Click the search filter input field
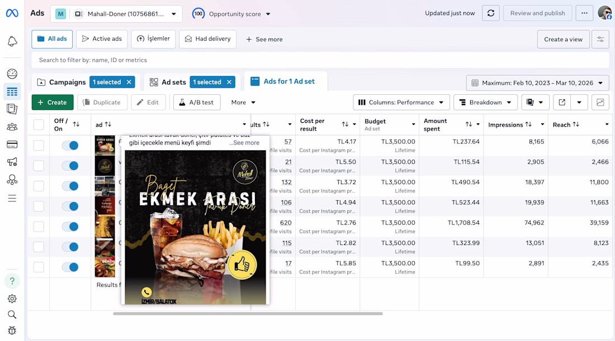Image resolution: width=615 pixels, height=341 pixels. [320, 60]
